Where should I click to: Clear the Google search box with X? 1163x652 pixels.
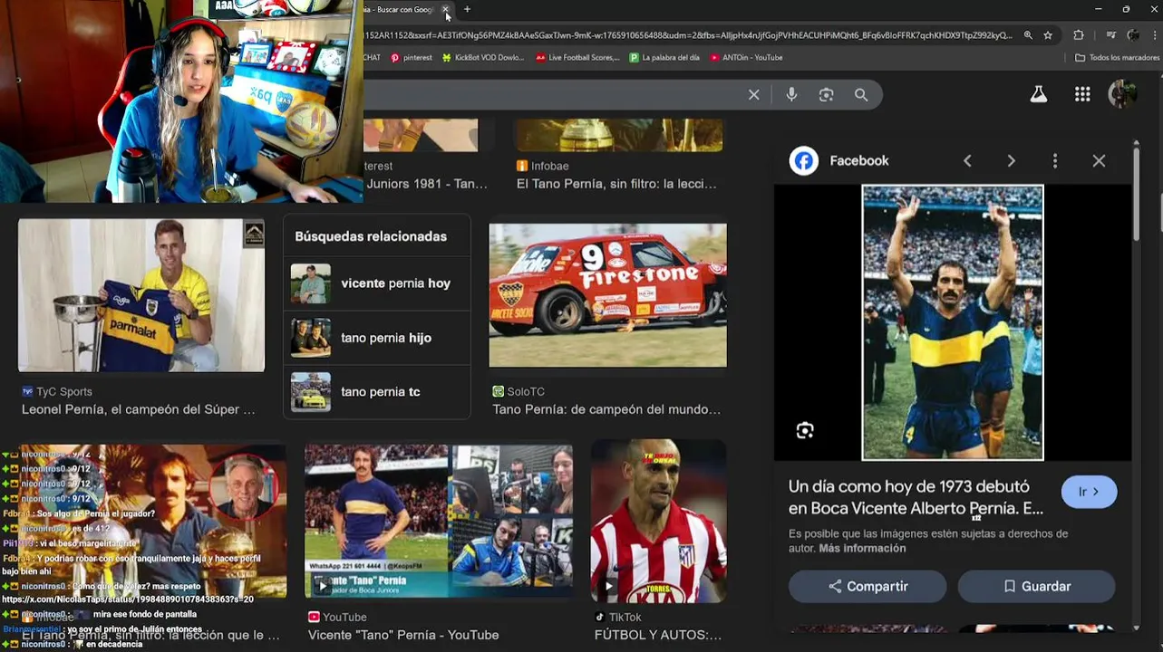(x=753, y=94)
